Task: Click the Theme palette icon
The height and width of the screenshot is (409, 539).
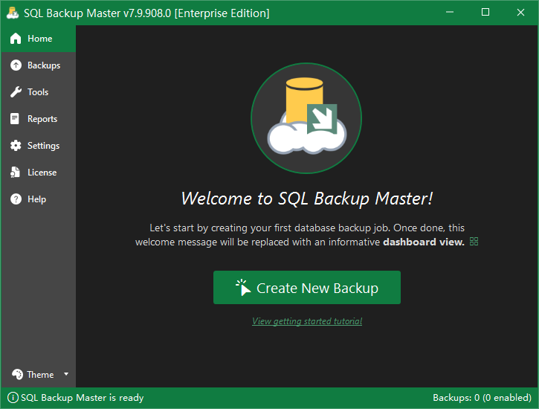Action: pyautogui.click(x=18, y=374)
